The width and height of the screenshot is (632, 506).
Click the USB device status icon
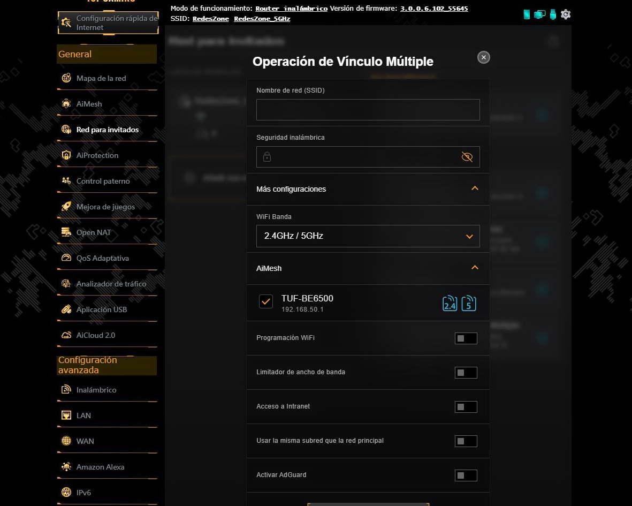tap(553, 14)
